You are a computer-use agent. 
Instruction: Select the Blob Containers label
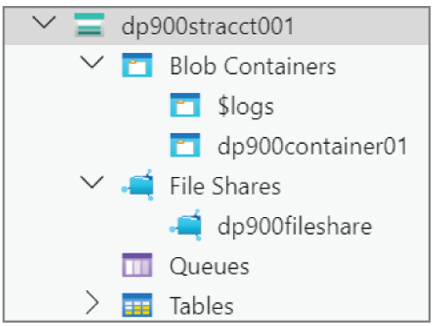(253, 66)
